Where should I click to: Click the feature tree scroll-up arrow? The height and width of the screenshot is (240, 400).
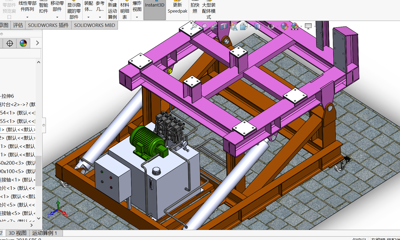pos(39,62)
